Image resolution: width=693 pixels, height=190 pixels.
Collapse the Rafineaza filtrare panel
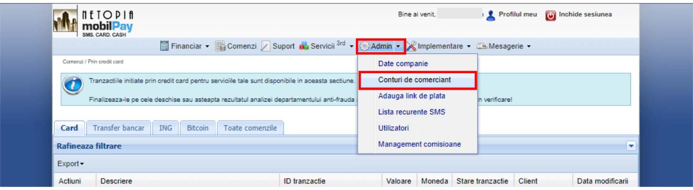click(631, 146)
